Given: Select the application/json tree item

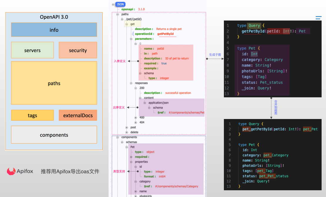Looking at the screenshot, I should pyautogui.click(x=158, y=103).
